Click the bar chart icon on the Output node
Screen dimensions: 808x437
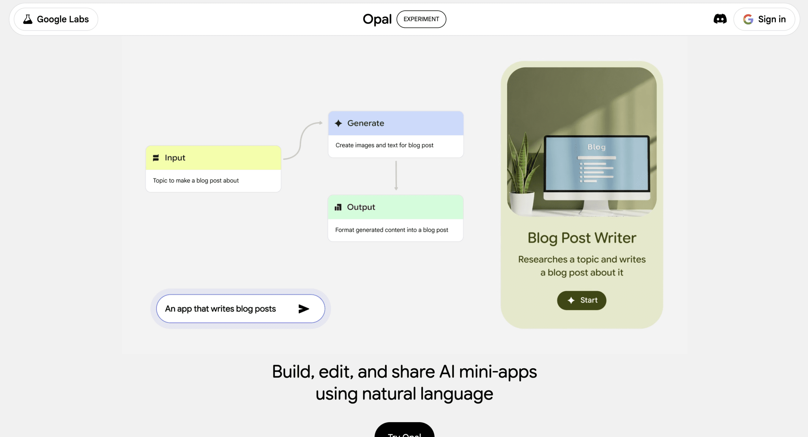point(338,207)
